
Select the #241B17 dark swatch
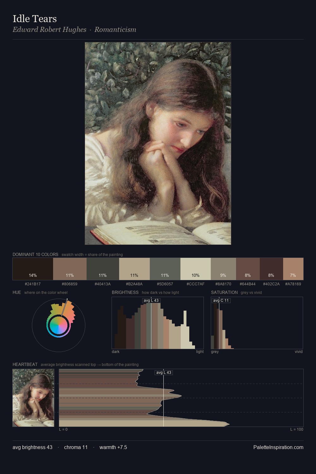click(x=33, y=269)
